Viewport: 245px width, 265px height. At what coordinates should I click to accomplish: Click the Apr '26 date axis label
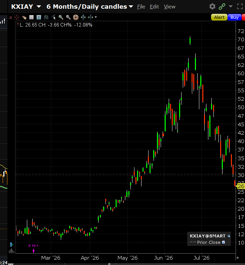click(x=90, y=258)
